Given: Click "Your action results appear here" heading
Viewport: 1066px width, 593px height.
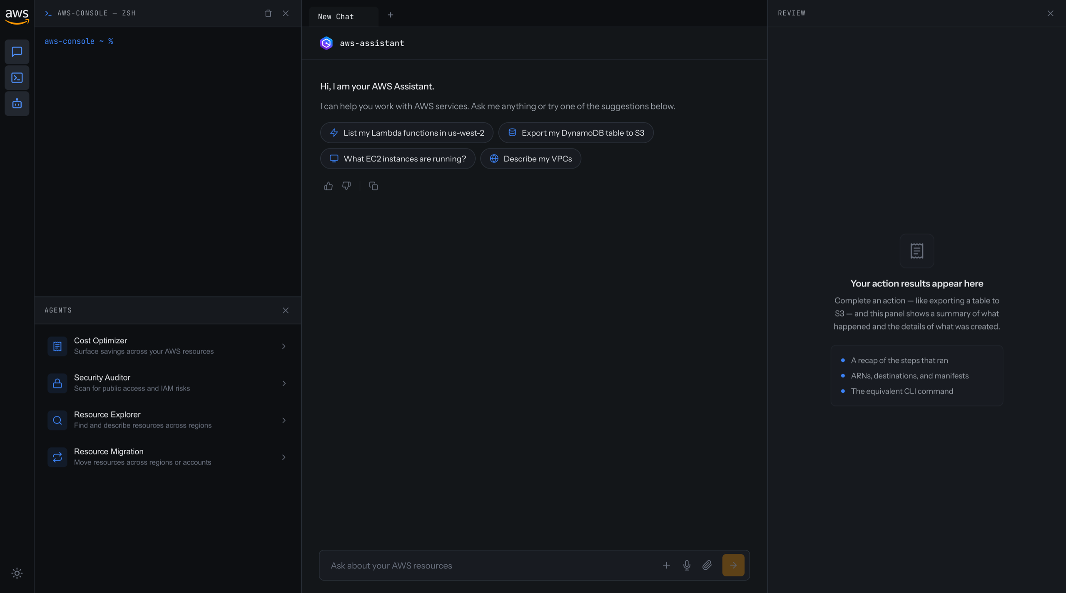Looking at the screenshot, I should (917, 283).
